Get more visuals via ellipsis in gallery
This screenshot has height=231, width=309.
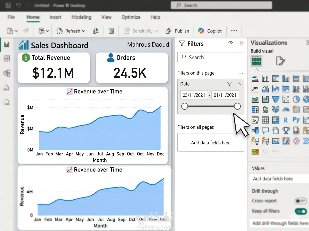[276, 151]
